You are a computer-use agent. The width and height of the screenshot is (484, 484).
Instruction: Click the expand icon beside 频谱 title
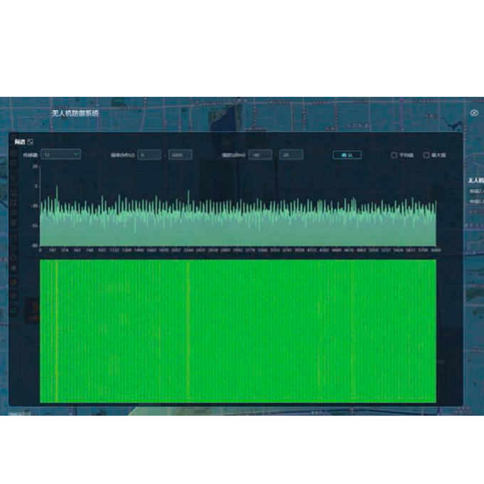30,142
